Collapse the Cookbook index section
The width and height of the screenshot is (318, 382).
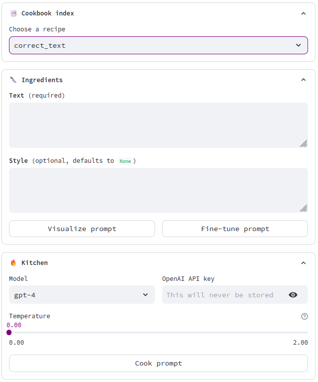(304, 13)
